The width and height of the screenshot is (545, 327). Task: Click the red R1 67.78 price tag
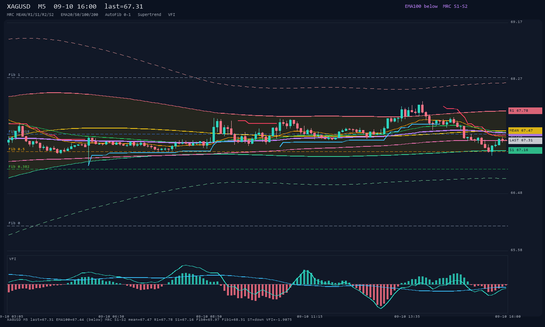click(525, 111)
